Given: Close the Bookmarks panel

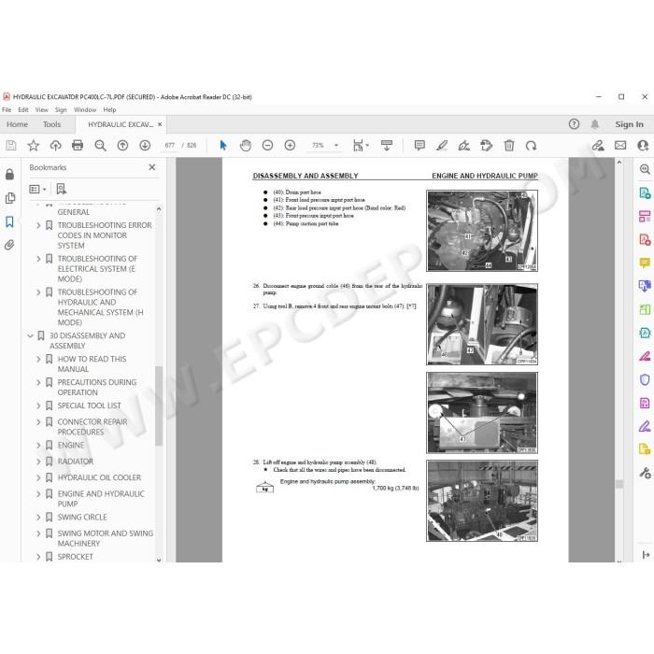Looking at the screenshot, I should coord(152,167).
